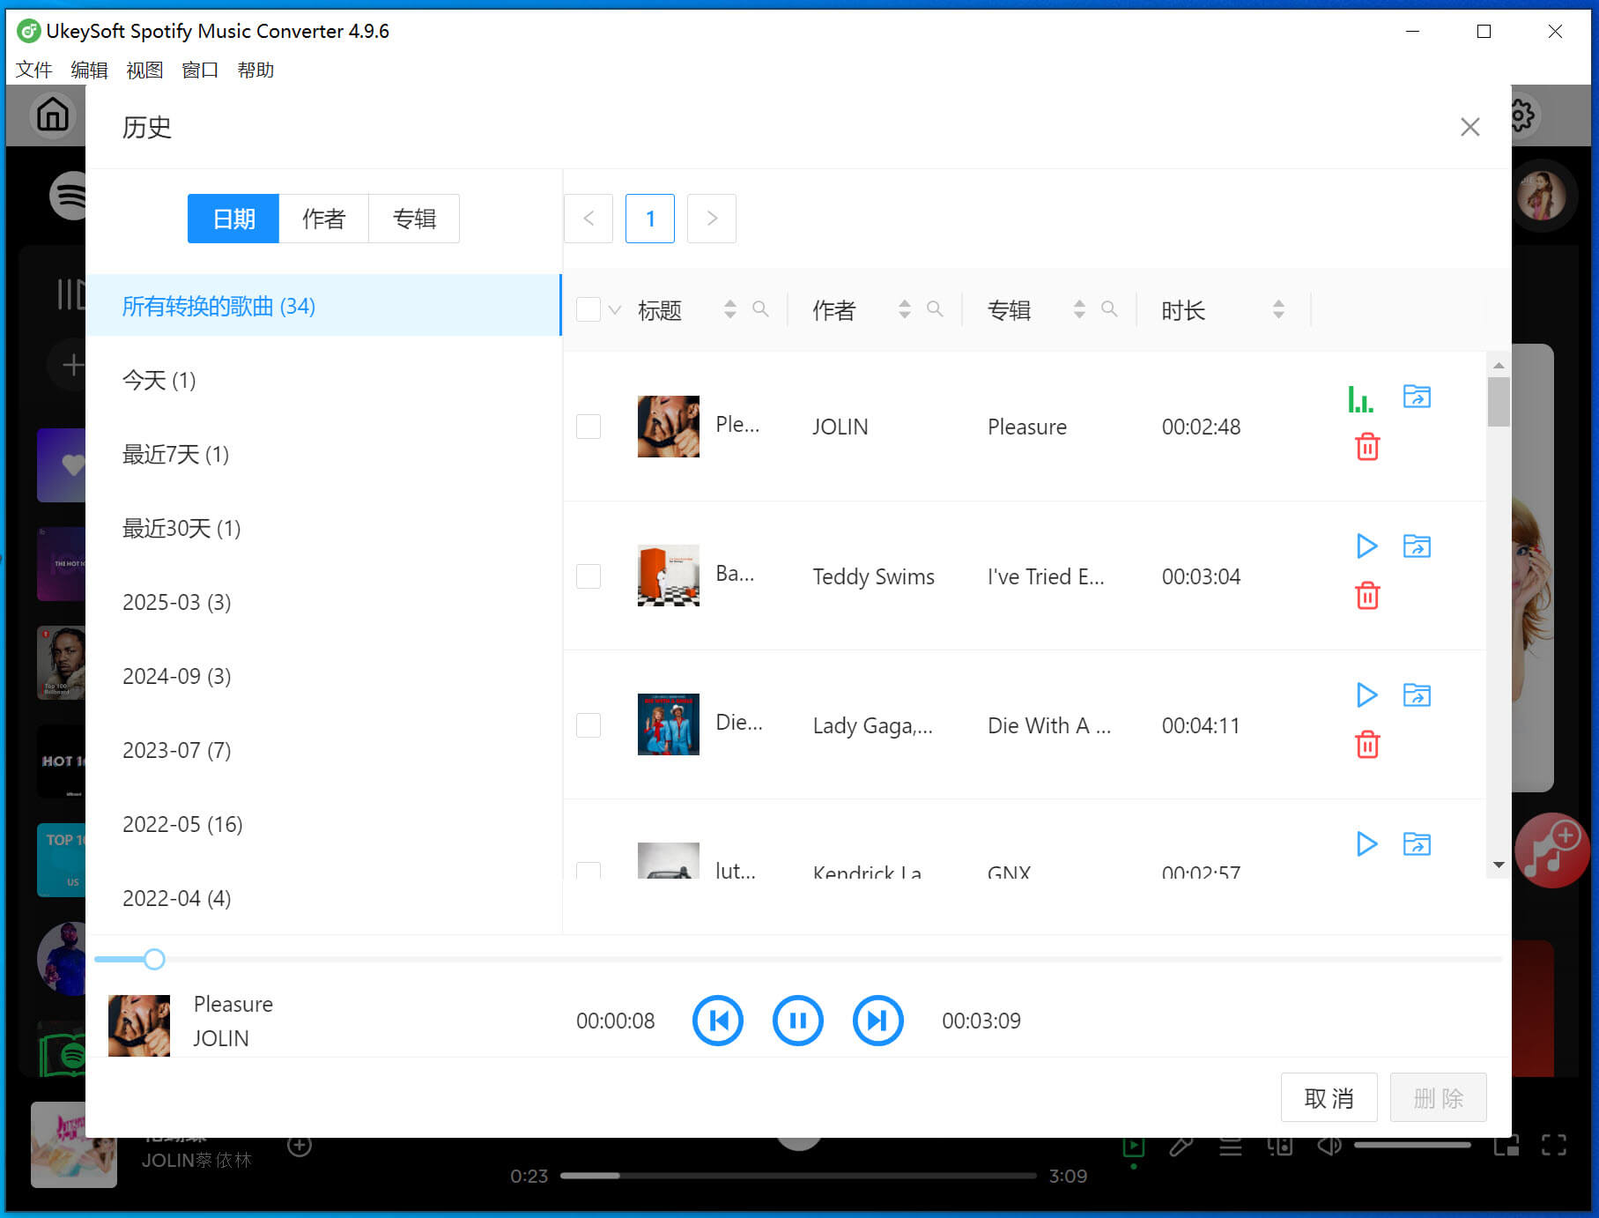Click the 取消 button

1329,1098
